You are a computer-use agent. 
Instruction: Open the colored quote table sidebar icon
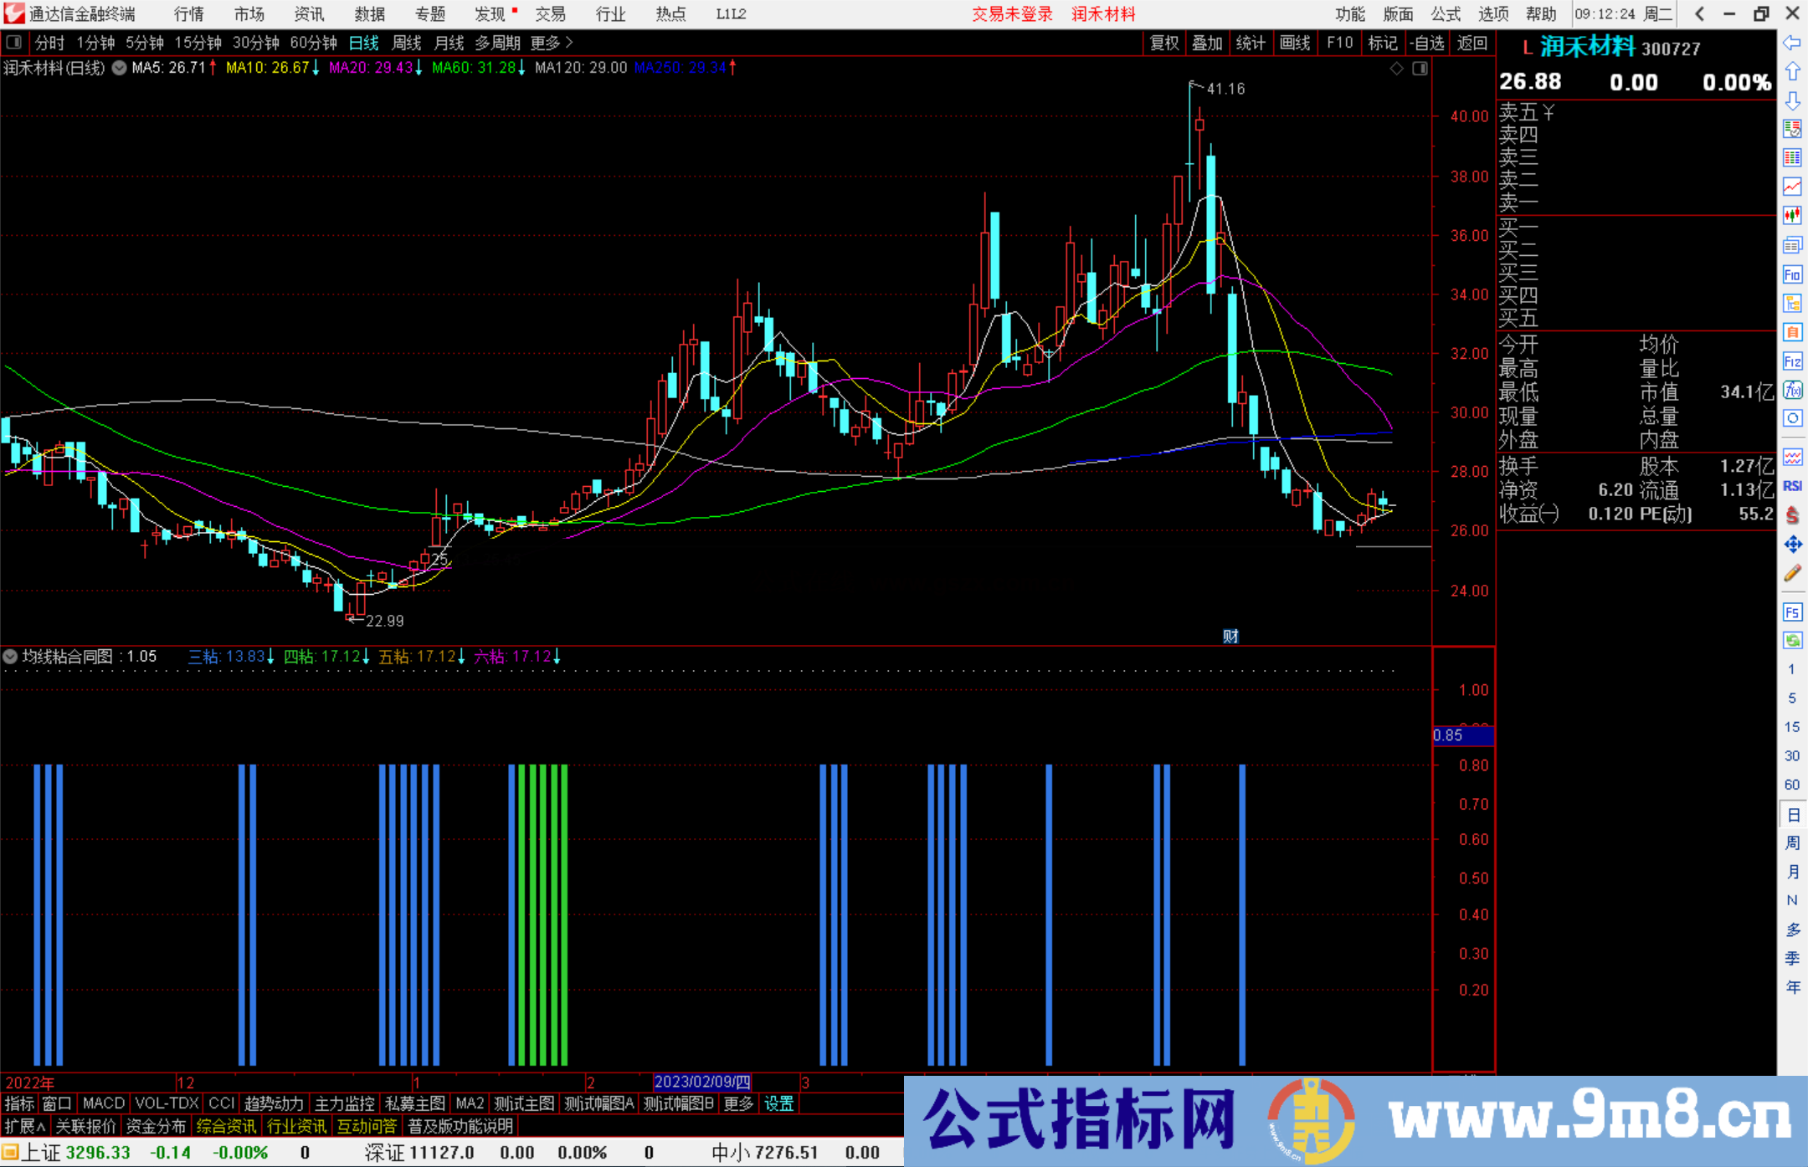(x=1792, y=158)
